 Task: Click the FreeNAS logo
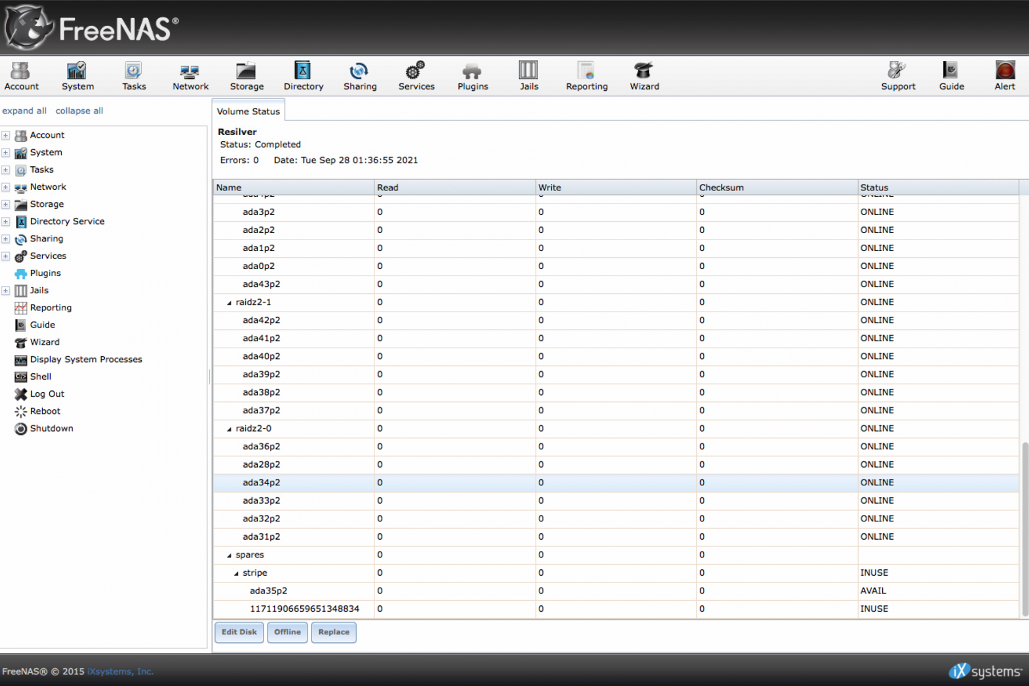point(91,27)
